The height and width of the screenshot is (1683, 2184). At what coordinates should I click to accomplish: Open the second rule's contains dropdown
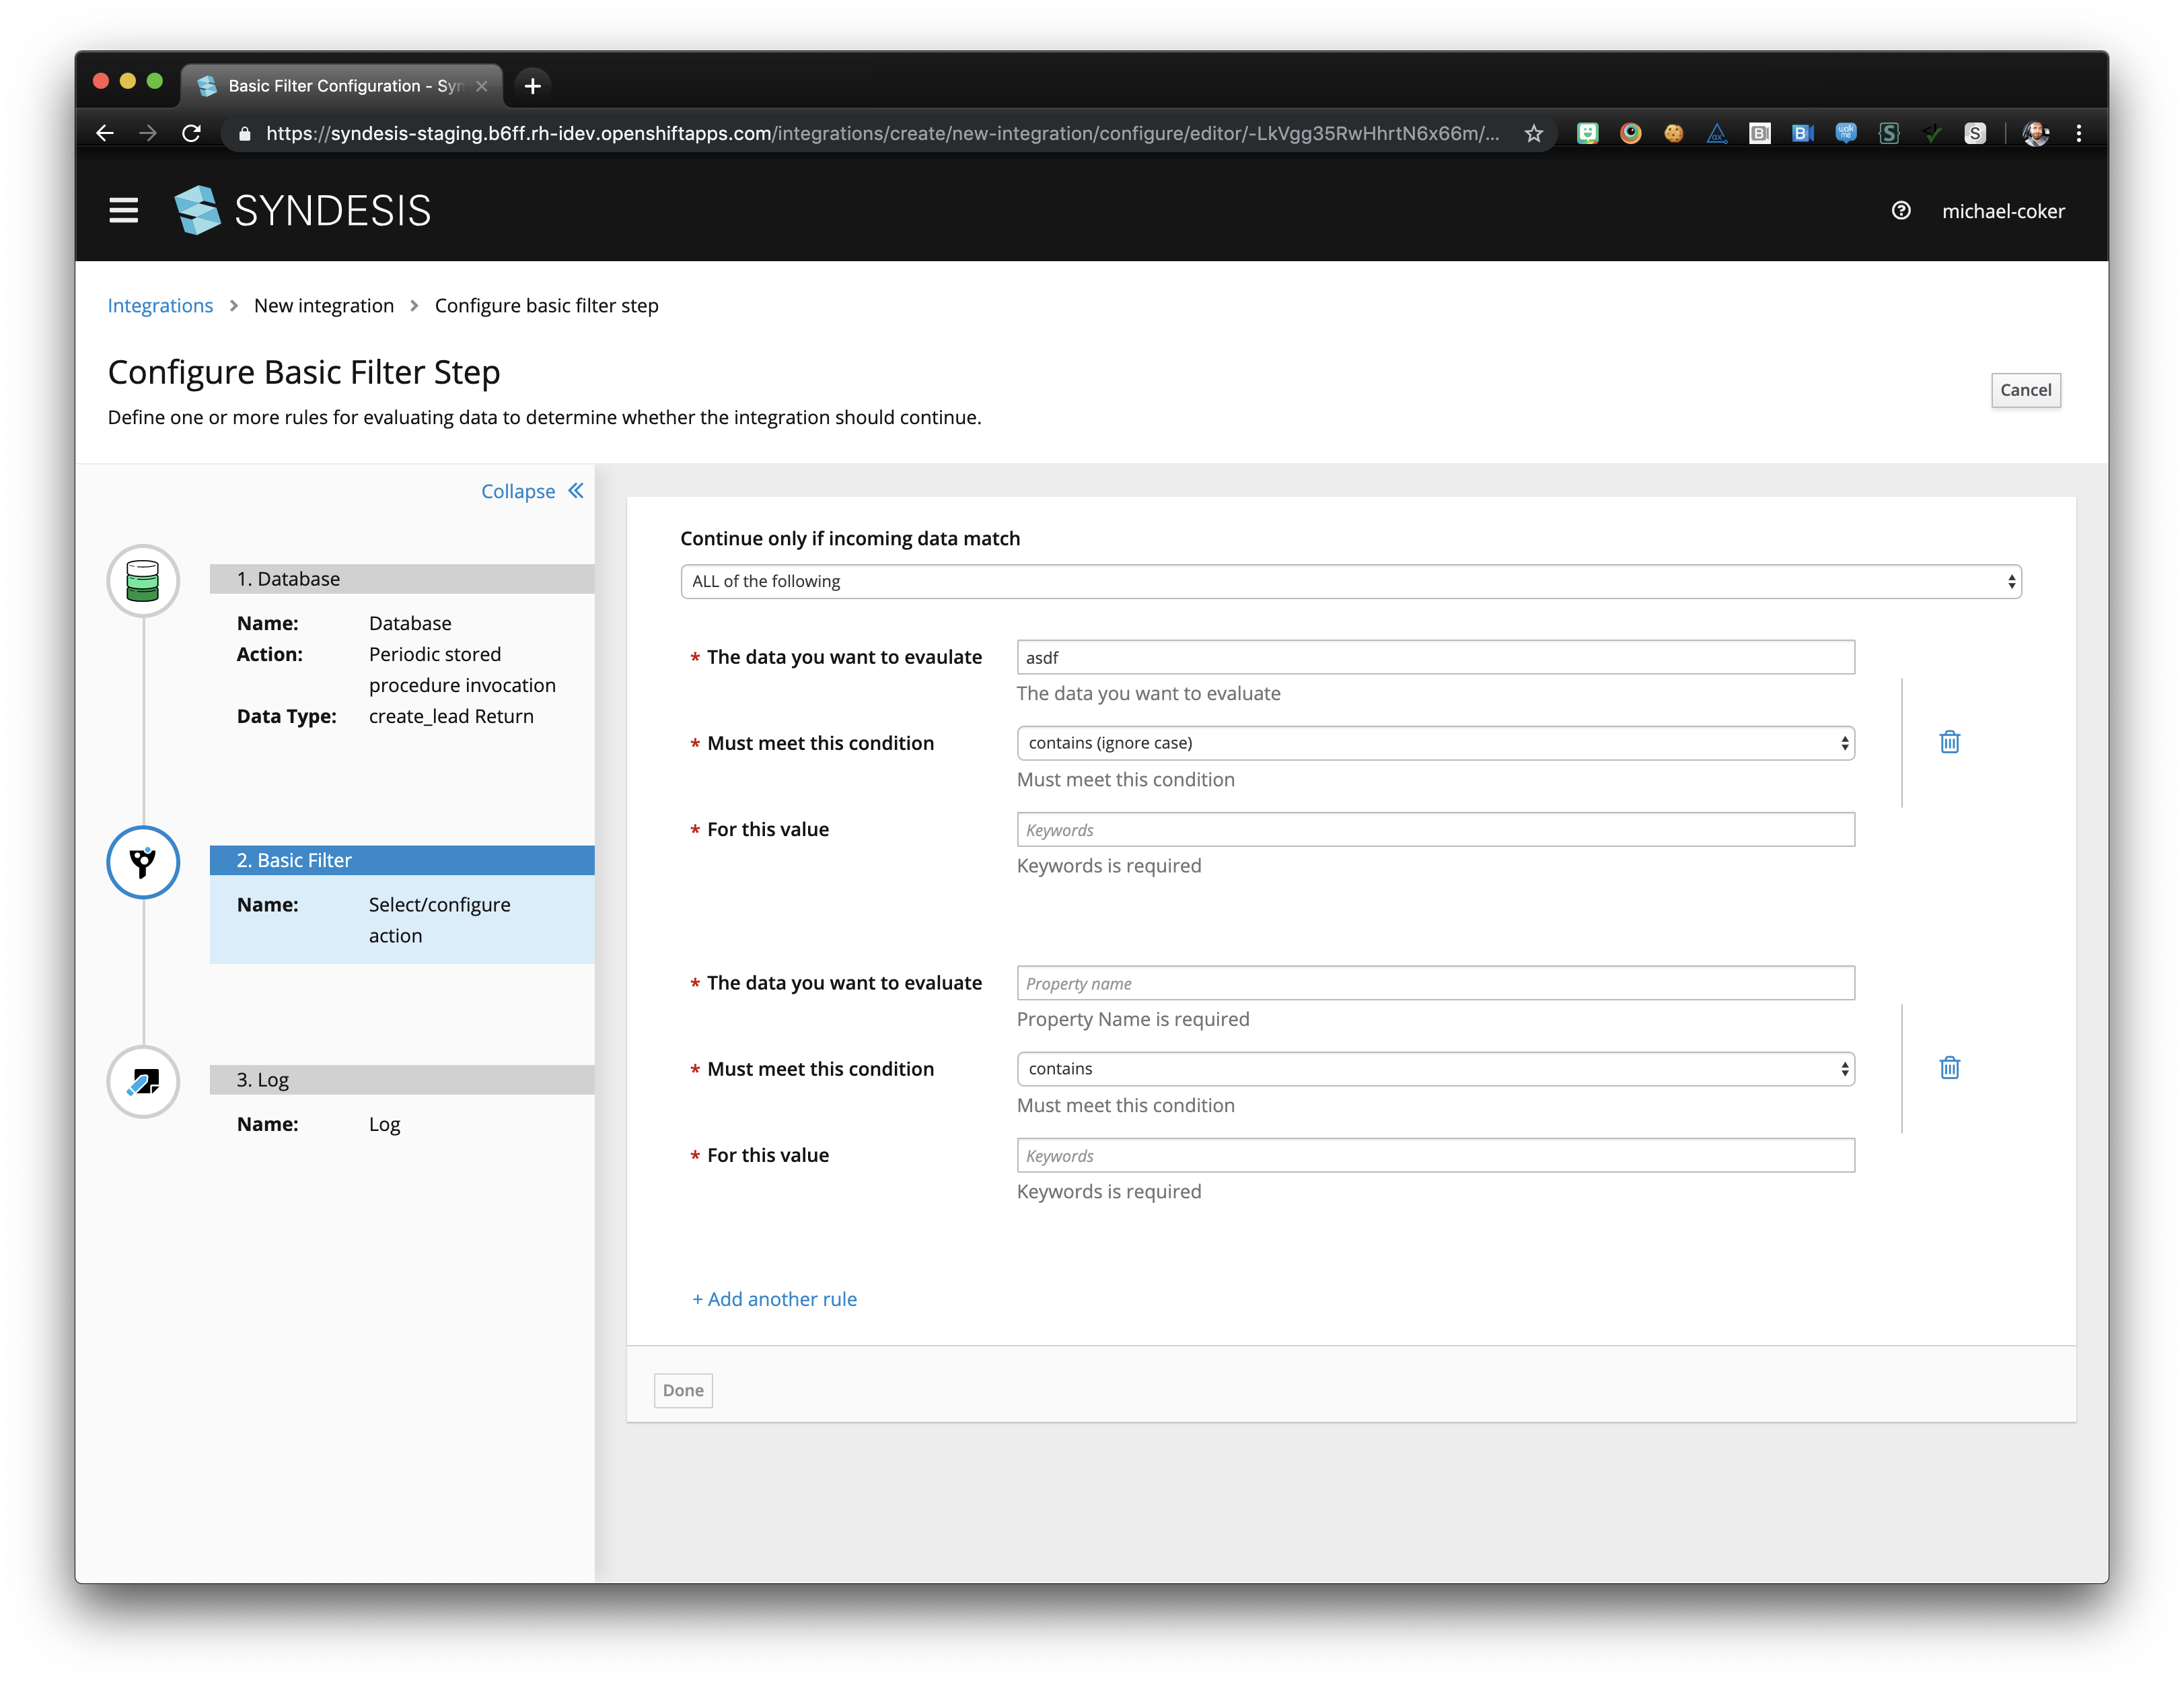(1436, 1068)
